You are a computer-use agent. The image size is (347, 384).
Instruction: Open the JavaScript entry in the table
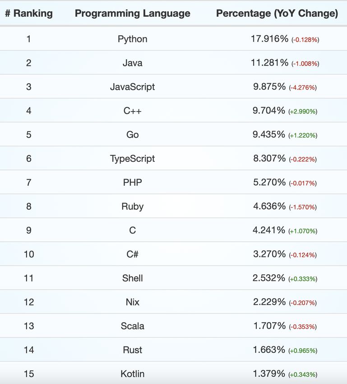click(133, 87)
